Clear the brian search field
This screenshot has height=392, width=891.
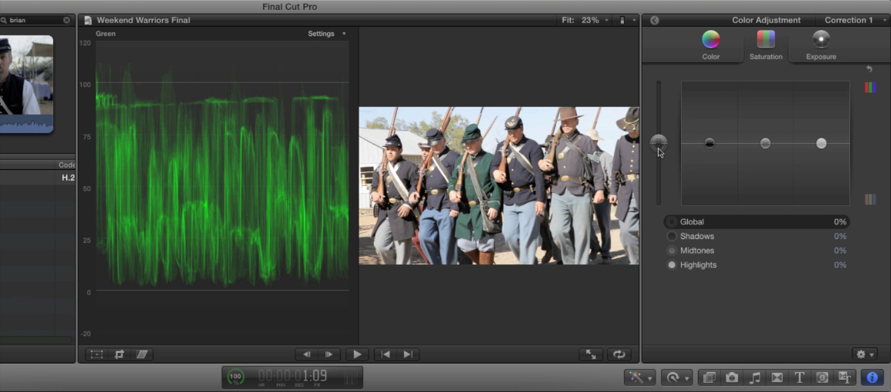coord(66,21)
